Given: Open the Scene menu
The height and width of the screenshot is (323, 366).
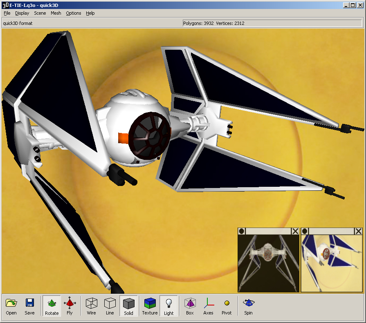Looking at the screenshot, I should click(40, 13).
